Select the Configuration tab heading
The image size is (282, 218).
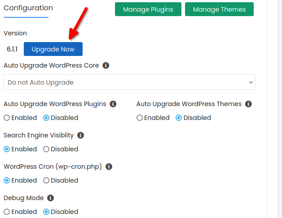click(x=28, y=8)
